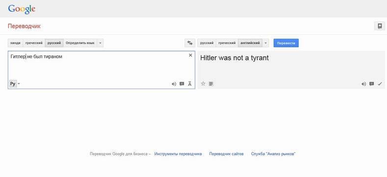Listen to the Russian source text
Image resolution: width=387 pixels, height=177 pixels.
coord(174,84)
